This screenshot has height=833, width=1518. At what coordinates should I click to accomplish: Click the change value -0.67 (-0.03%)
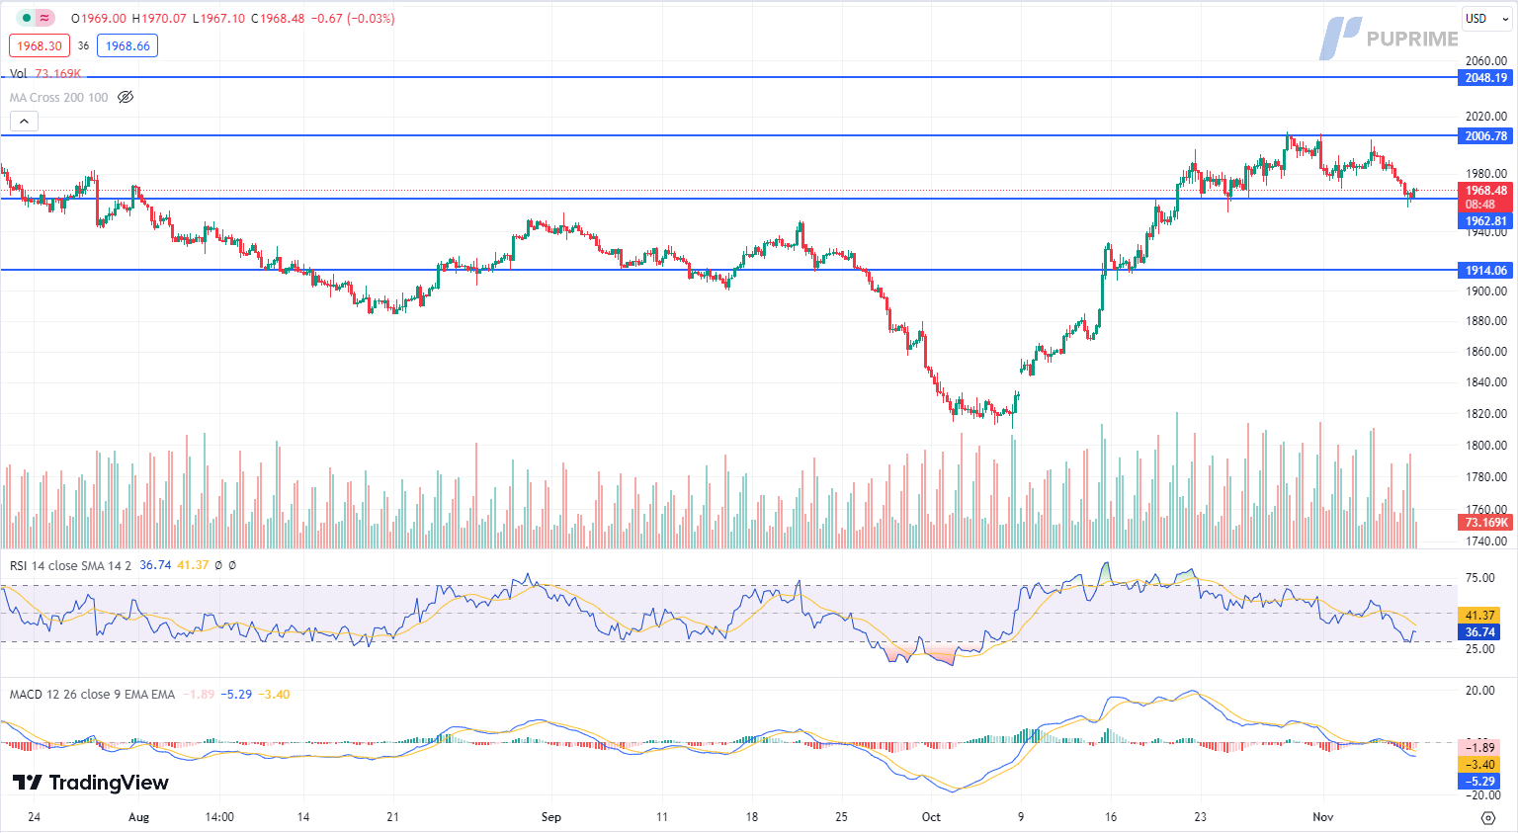[353, 18]
